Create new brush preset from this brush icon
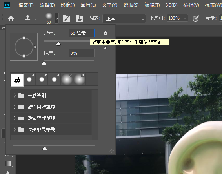222x174 pixels. [106, 47]
